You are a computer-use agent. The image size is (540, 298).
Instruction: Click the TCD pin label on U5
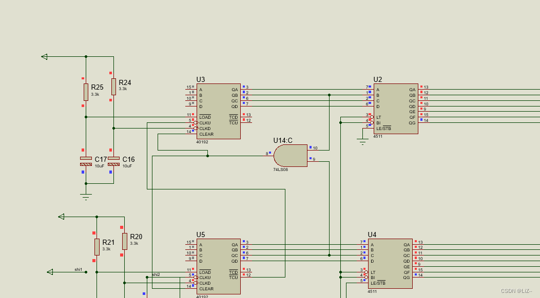point(234,272)
